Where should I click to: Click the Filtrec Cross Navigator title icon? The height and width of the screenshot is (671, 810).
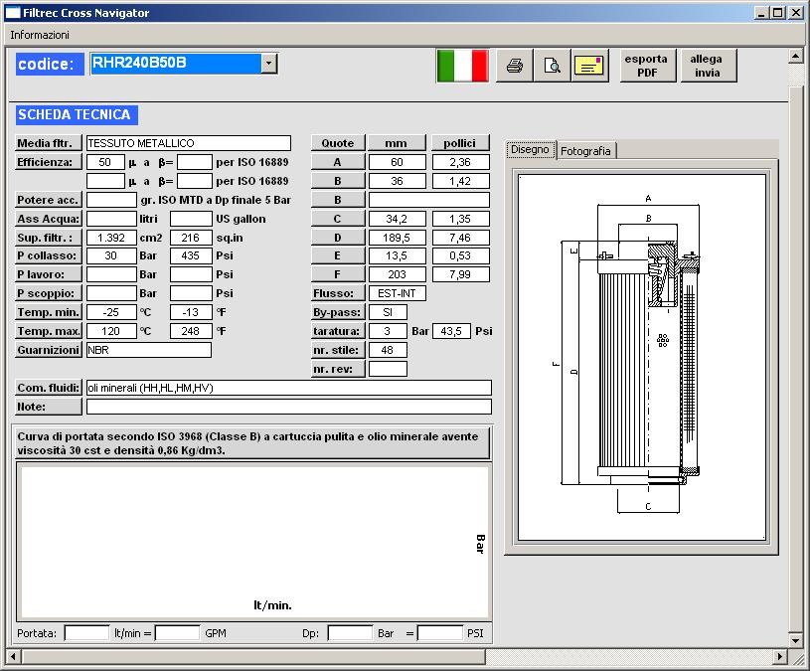12,13
